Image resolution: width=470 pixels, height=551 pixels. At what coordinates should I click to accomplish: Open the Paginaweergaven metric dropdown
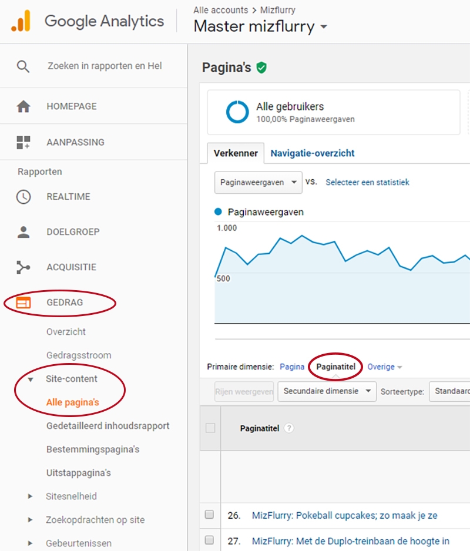pos(257,182)
